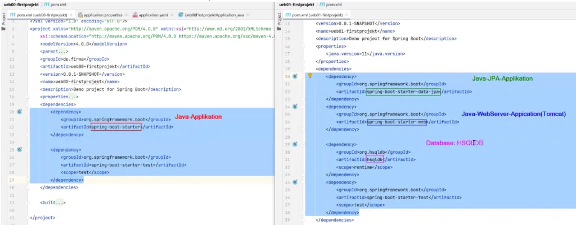This screenshot has height=225, width=576.
Task: Click the folder icon under Project in the ueb01 window
Action: (280, 28)
